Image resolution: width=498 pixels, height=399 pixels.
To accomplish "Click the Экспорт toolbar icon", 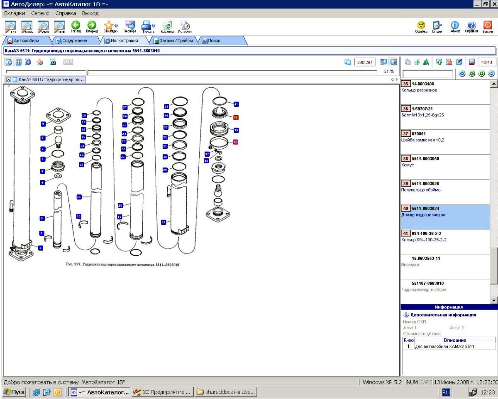I will (x=130, y=26).
